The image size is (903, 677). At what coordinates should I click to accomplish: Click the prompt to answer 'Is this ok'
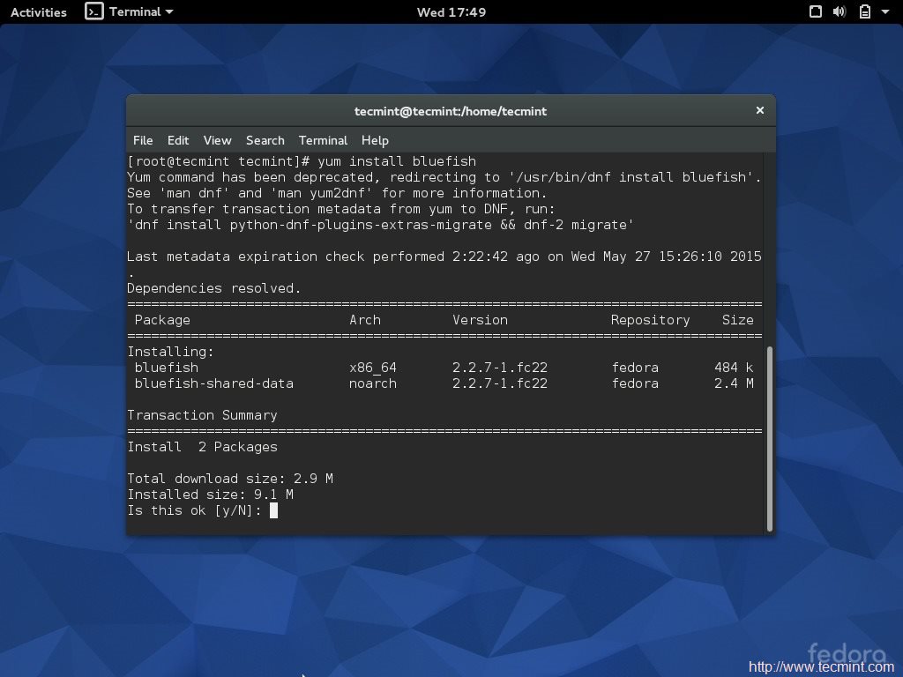274,510
